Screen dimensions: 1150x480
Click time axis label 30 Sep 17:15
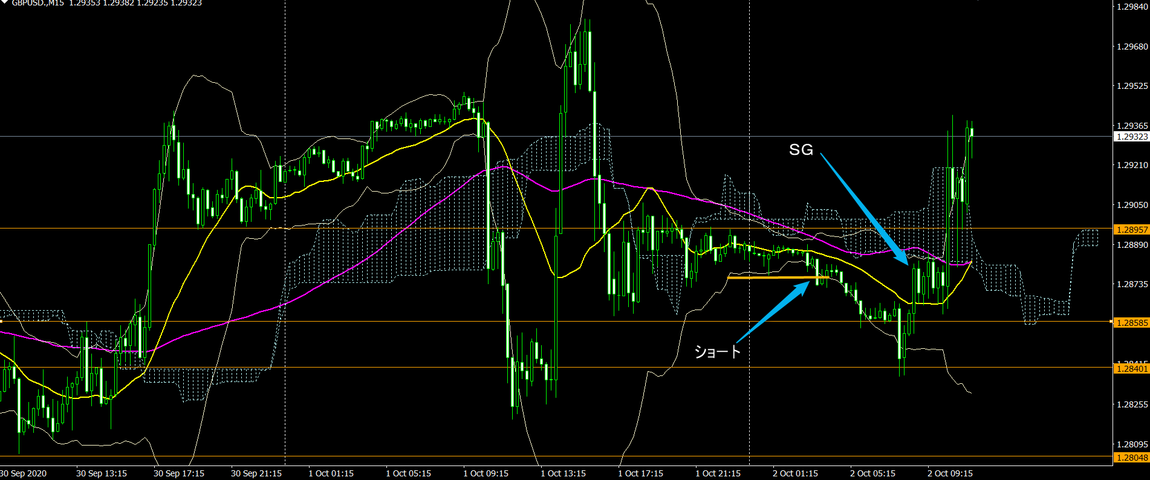point(179,473)
